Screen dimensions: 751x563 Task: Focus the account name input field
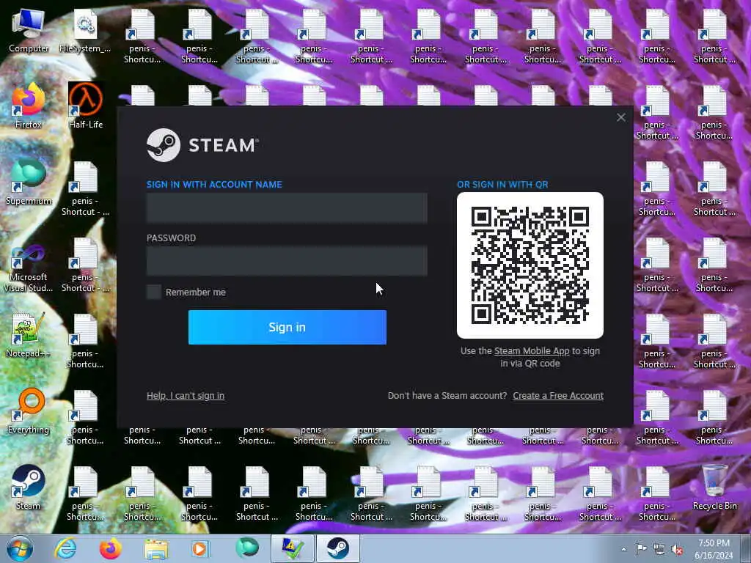[x=287, y=208]
